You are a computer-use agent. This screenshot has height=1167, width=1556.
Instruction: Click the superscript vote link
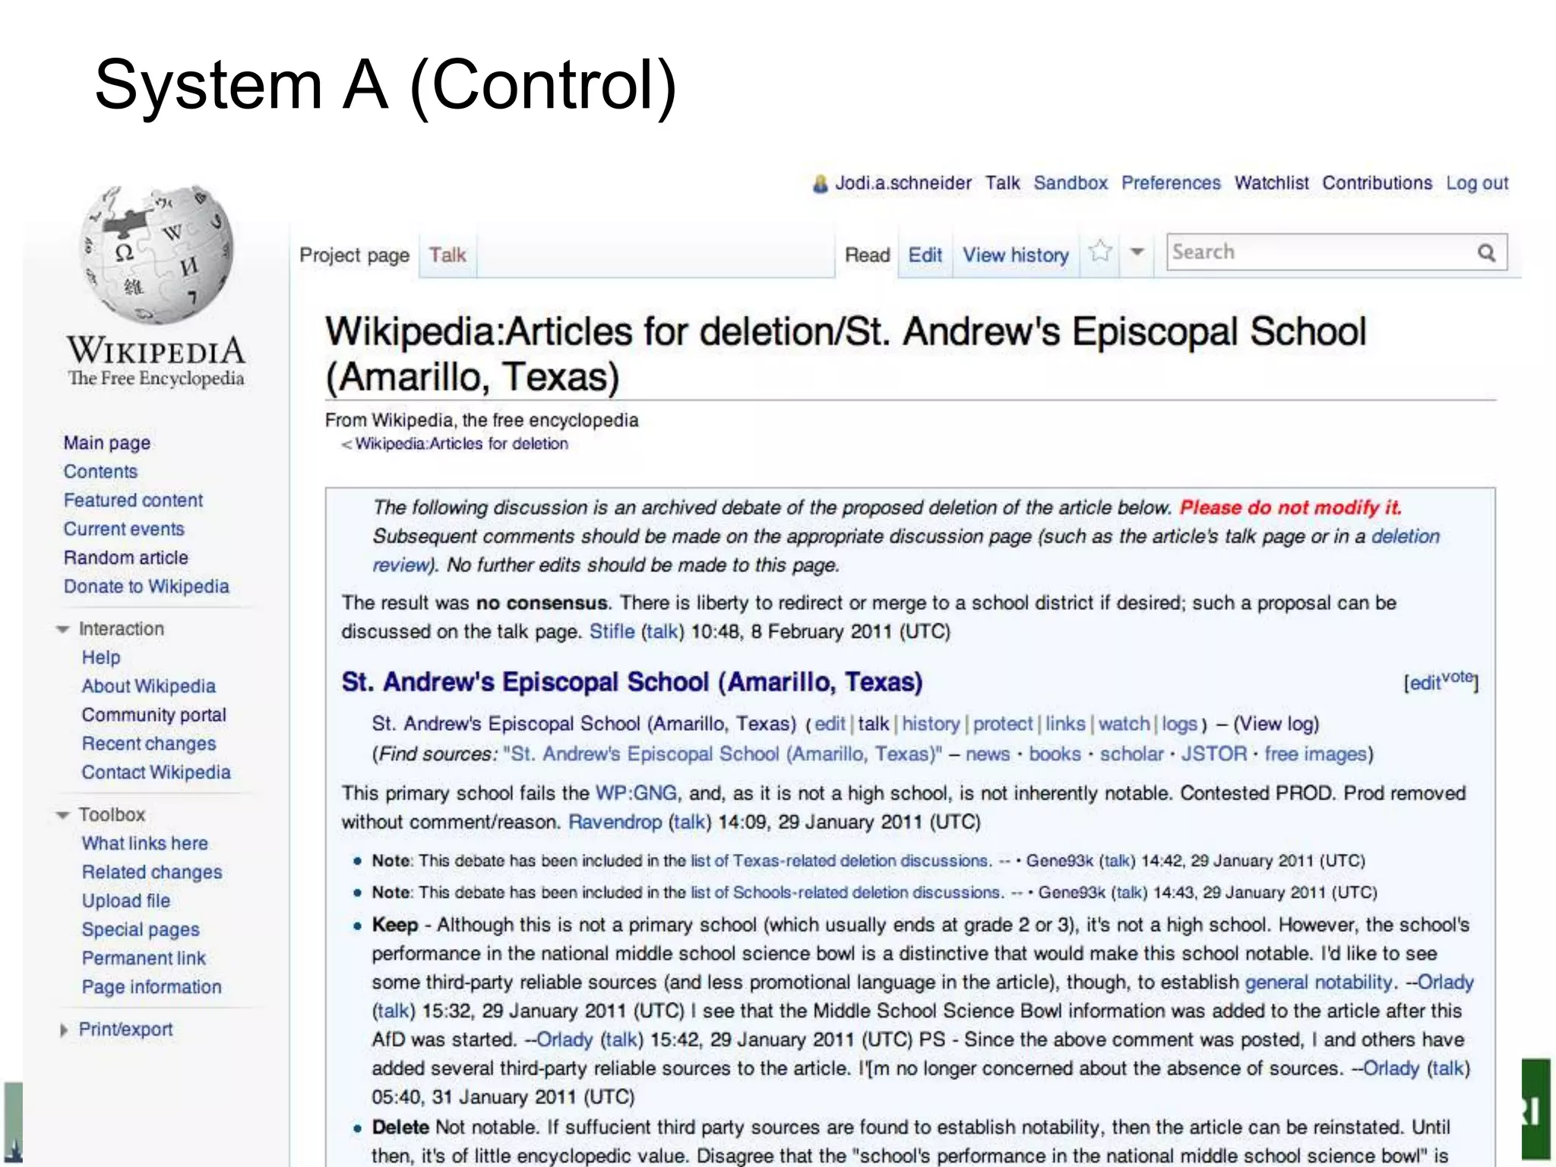1456,677
